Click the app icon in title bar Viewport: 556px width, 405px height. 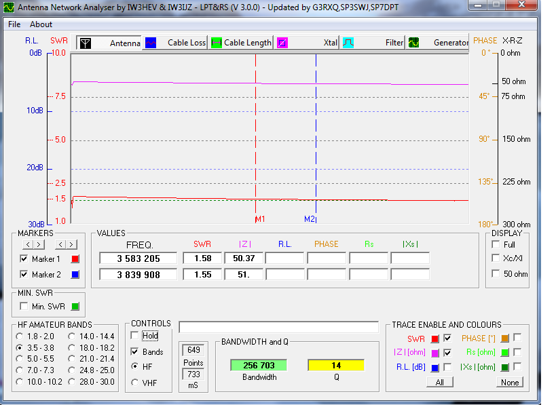point(8,8)
